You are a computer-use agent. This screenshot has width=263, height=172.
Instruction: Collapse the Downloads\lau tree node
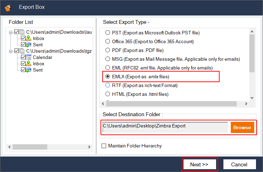[x=11, y=32]
